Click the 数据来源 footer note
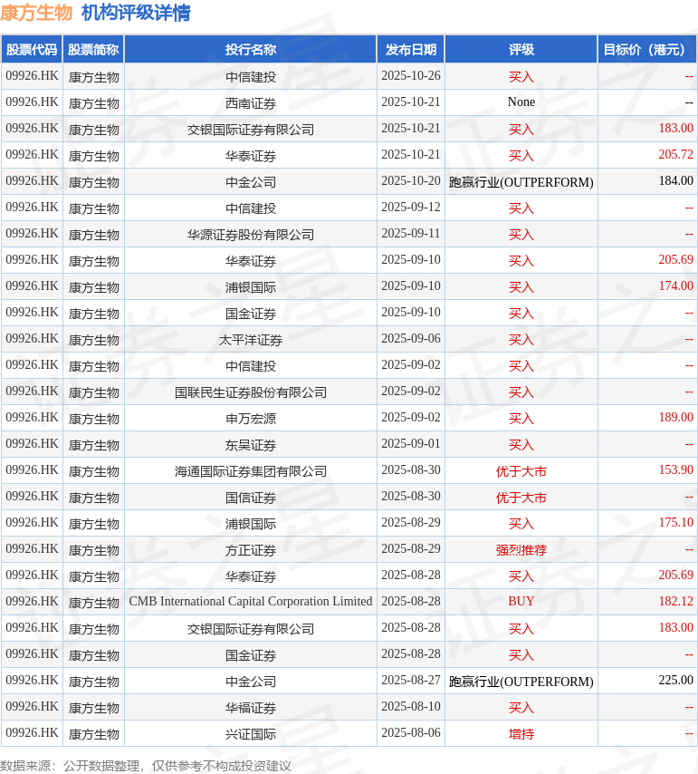The width and height of the screenshot is (698, 774). [x=146, y=766]
